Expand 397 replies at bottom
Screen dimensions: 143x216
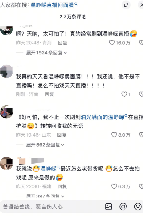pyautogui.click(x=45, y=196)
